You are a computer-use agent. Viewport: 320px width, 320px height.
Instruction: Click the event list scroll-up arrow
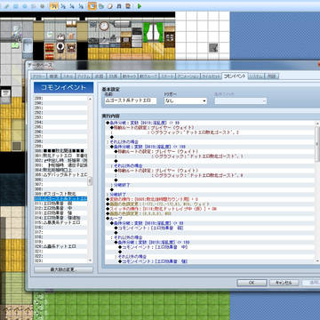click(90, 99)
